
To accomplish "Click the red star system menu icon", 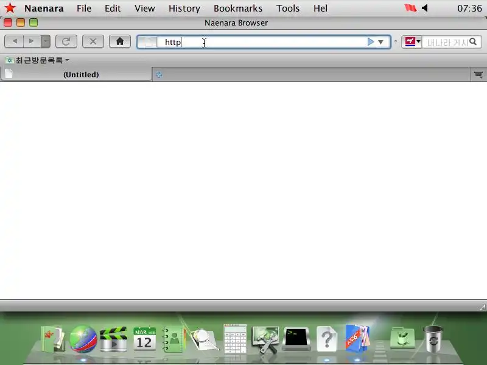I will [x=10, y=8].
